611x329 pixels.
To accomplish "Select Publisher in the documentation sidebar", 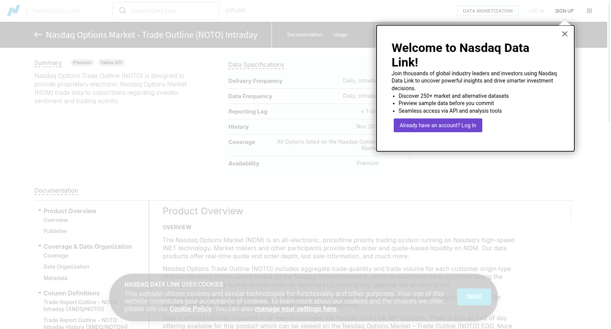I will 55,231.
